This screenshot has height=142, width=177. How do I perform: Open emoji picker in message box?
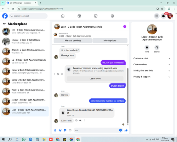(x=120, y=130)
